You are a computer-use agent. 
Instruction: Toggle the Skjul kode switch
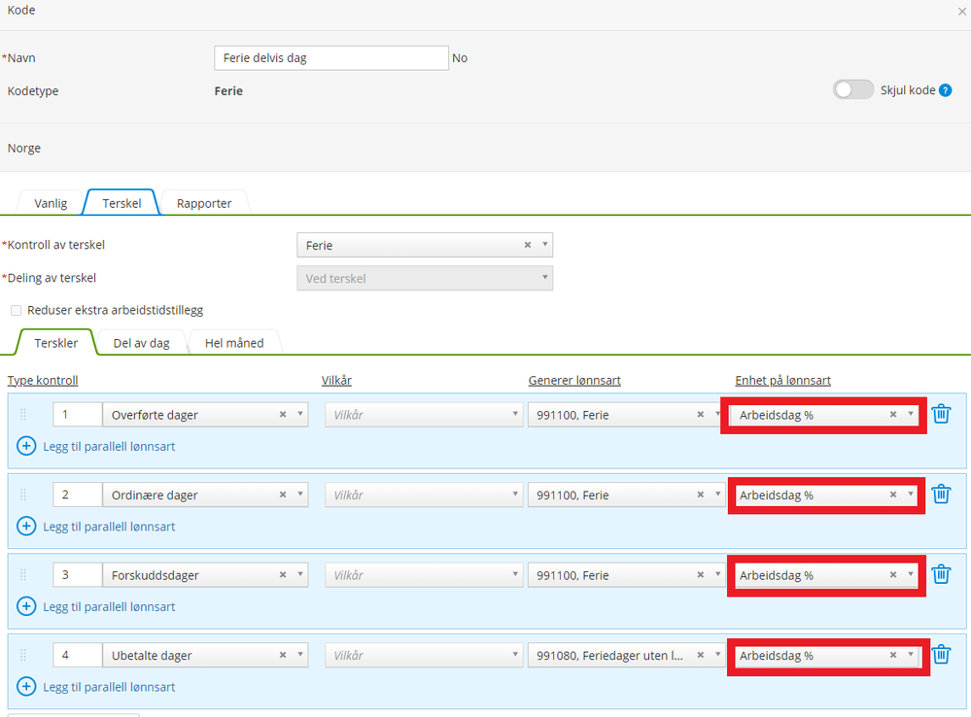tap(852, 89)
